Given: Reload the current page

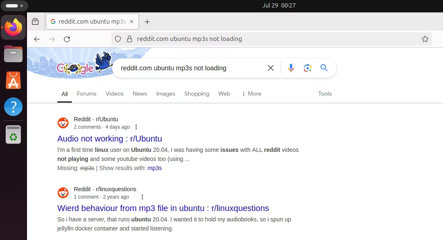Looking at the screenshot, I should (67, 39).
